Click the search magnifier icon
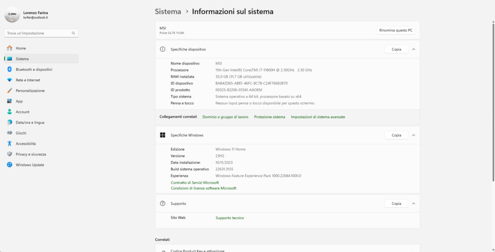 click(73, 33)
